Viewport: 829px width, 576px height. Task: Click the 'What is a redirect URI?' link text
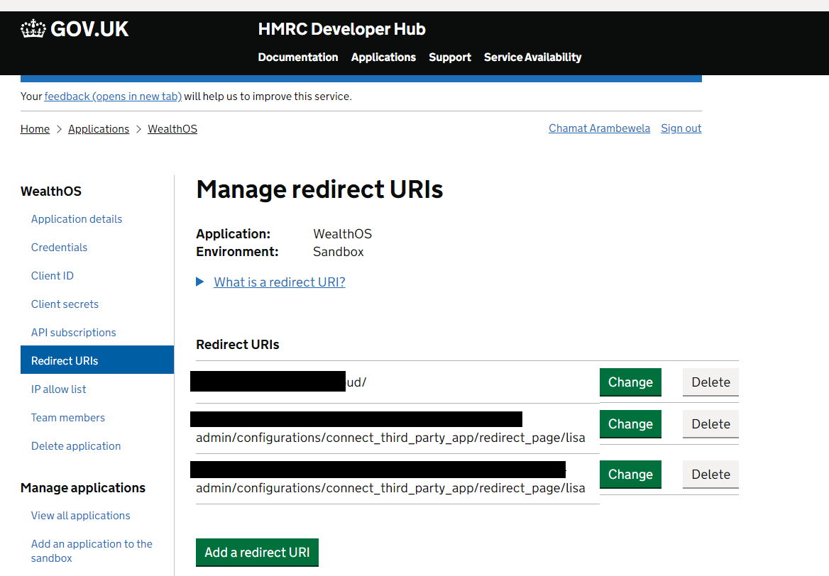pos(279,282)
